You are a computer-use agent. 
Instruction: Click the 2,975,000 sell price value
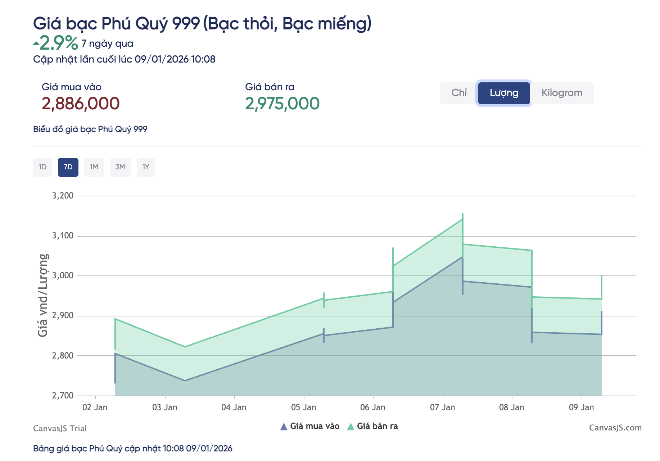[282, 104]
